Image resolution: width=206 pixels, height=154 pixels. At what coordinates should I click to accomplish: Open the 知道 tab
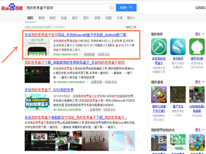tap(64, 18)
